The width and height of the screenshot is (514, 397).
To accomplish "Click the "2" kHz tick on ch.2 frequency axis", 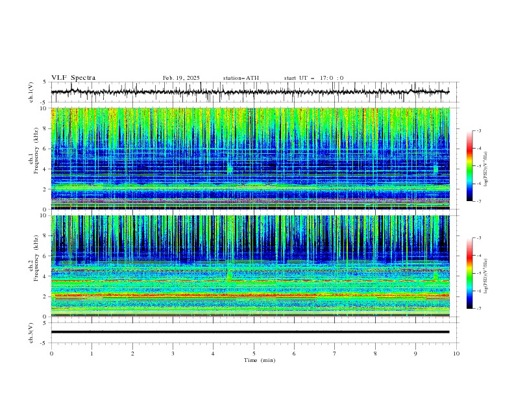I will [x=45, y=296].
